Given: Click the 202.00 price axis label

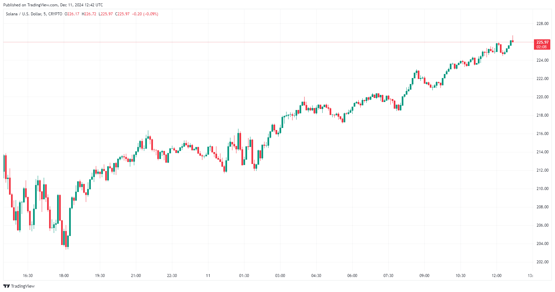Looking at the screenshot, I should (542, 262).
